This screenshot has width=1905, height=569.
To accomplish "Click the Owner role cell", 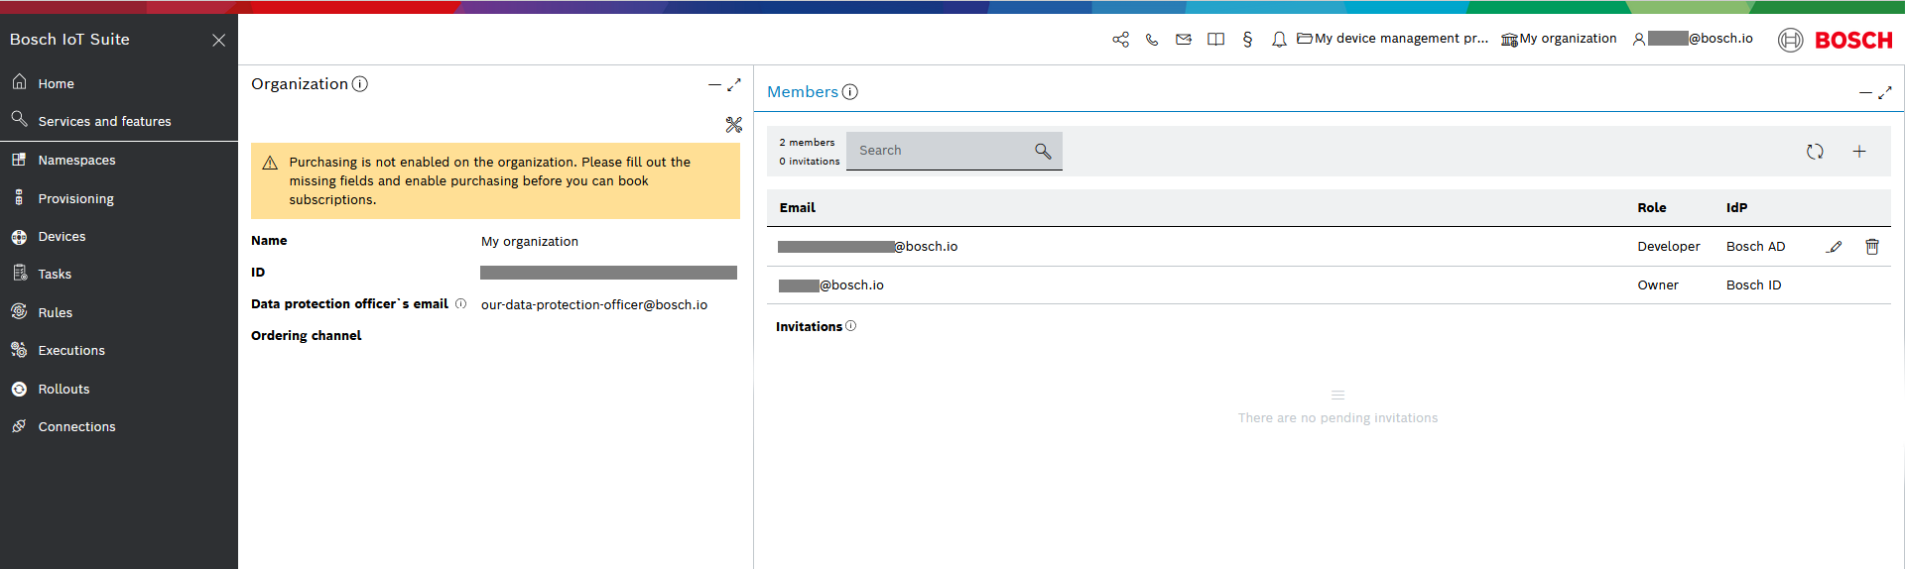I will [1658, 284].
